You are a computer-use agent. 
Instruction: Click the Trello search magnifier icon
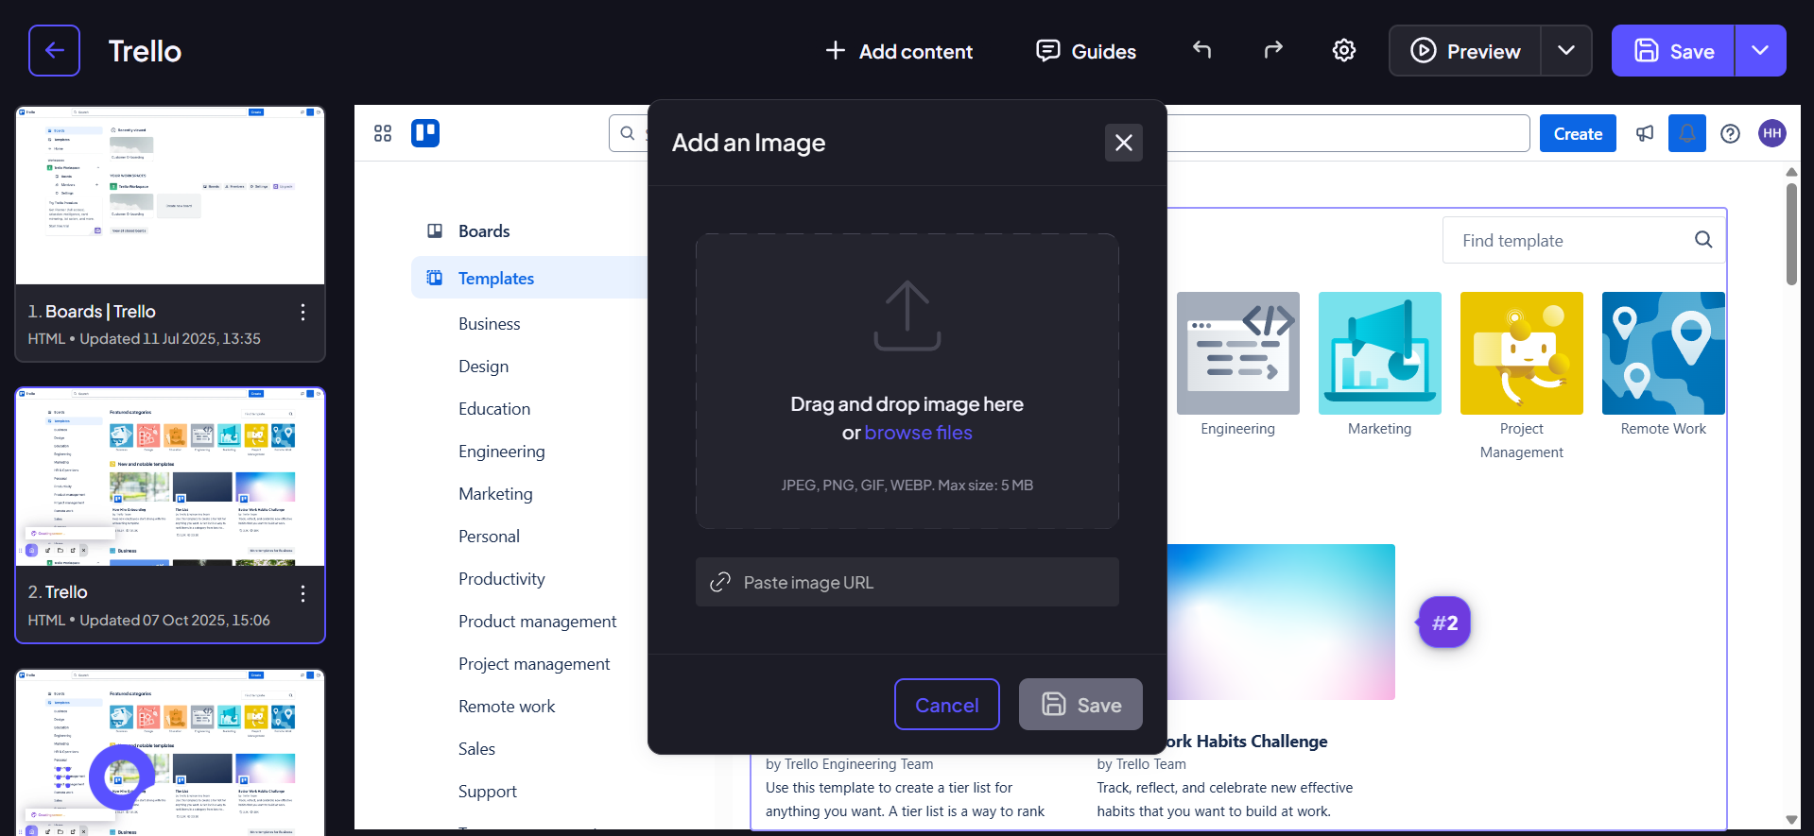click(628, 133)
